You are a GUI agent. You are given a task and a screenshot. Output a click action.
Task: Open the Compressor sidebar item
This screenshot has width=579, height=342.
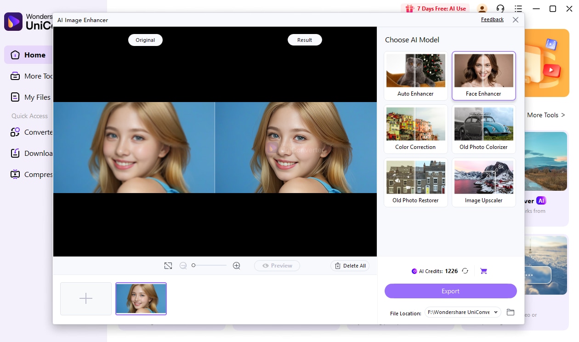click(31, 174)
